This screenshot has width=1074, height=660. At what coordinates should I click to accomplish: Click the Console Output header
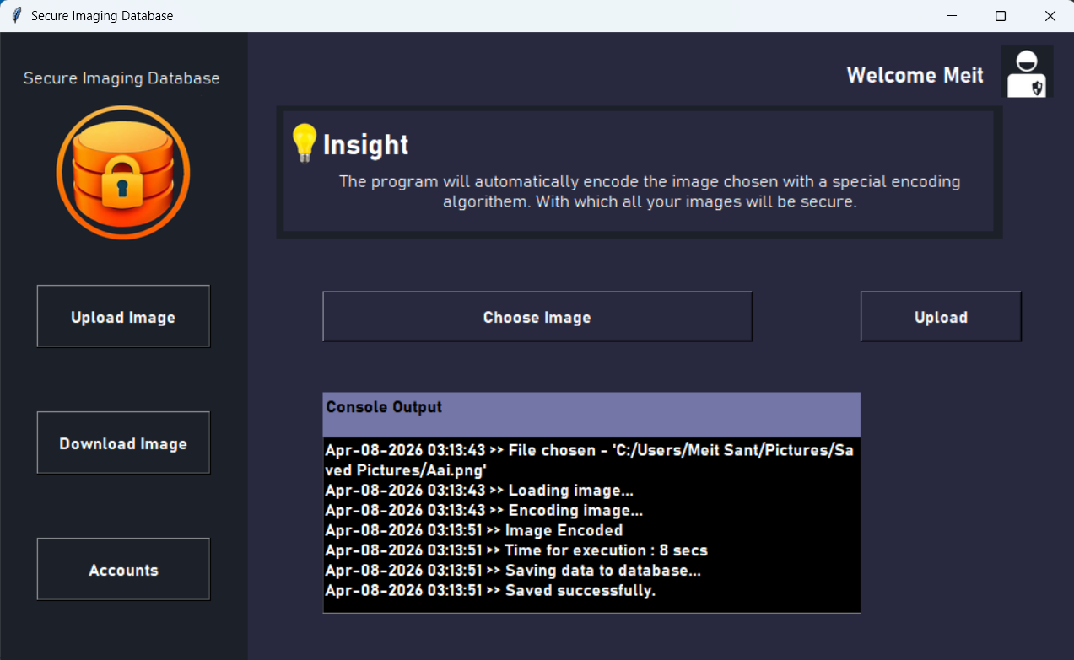591,414
